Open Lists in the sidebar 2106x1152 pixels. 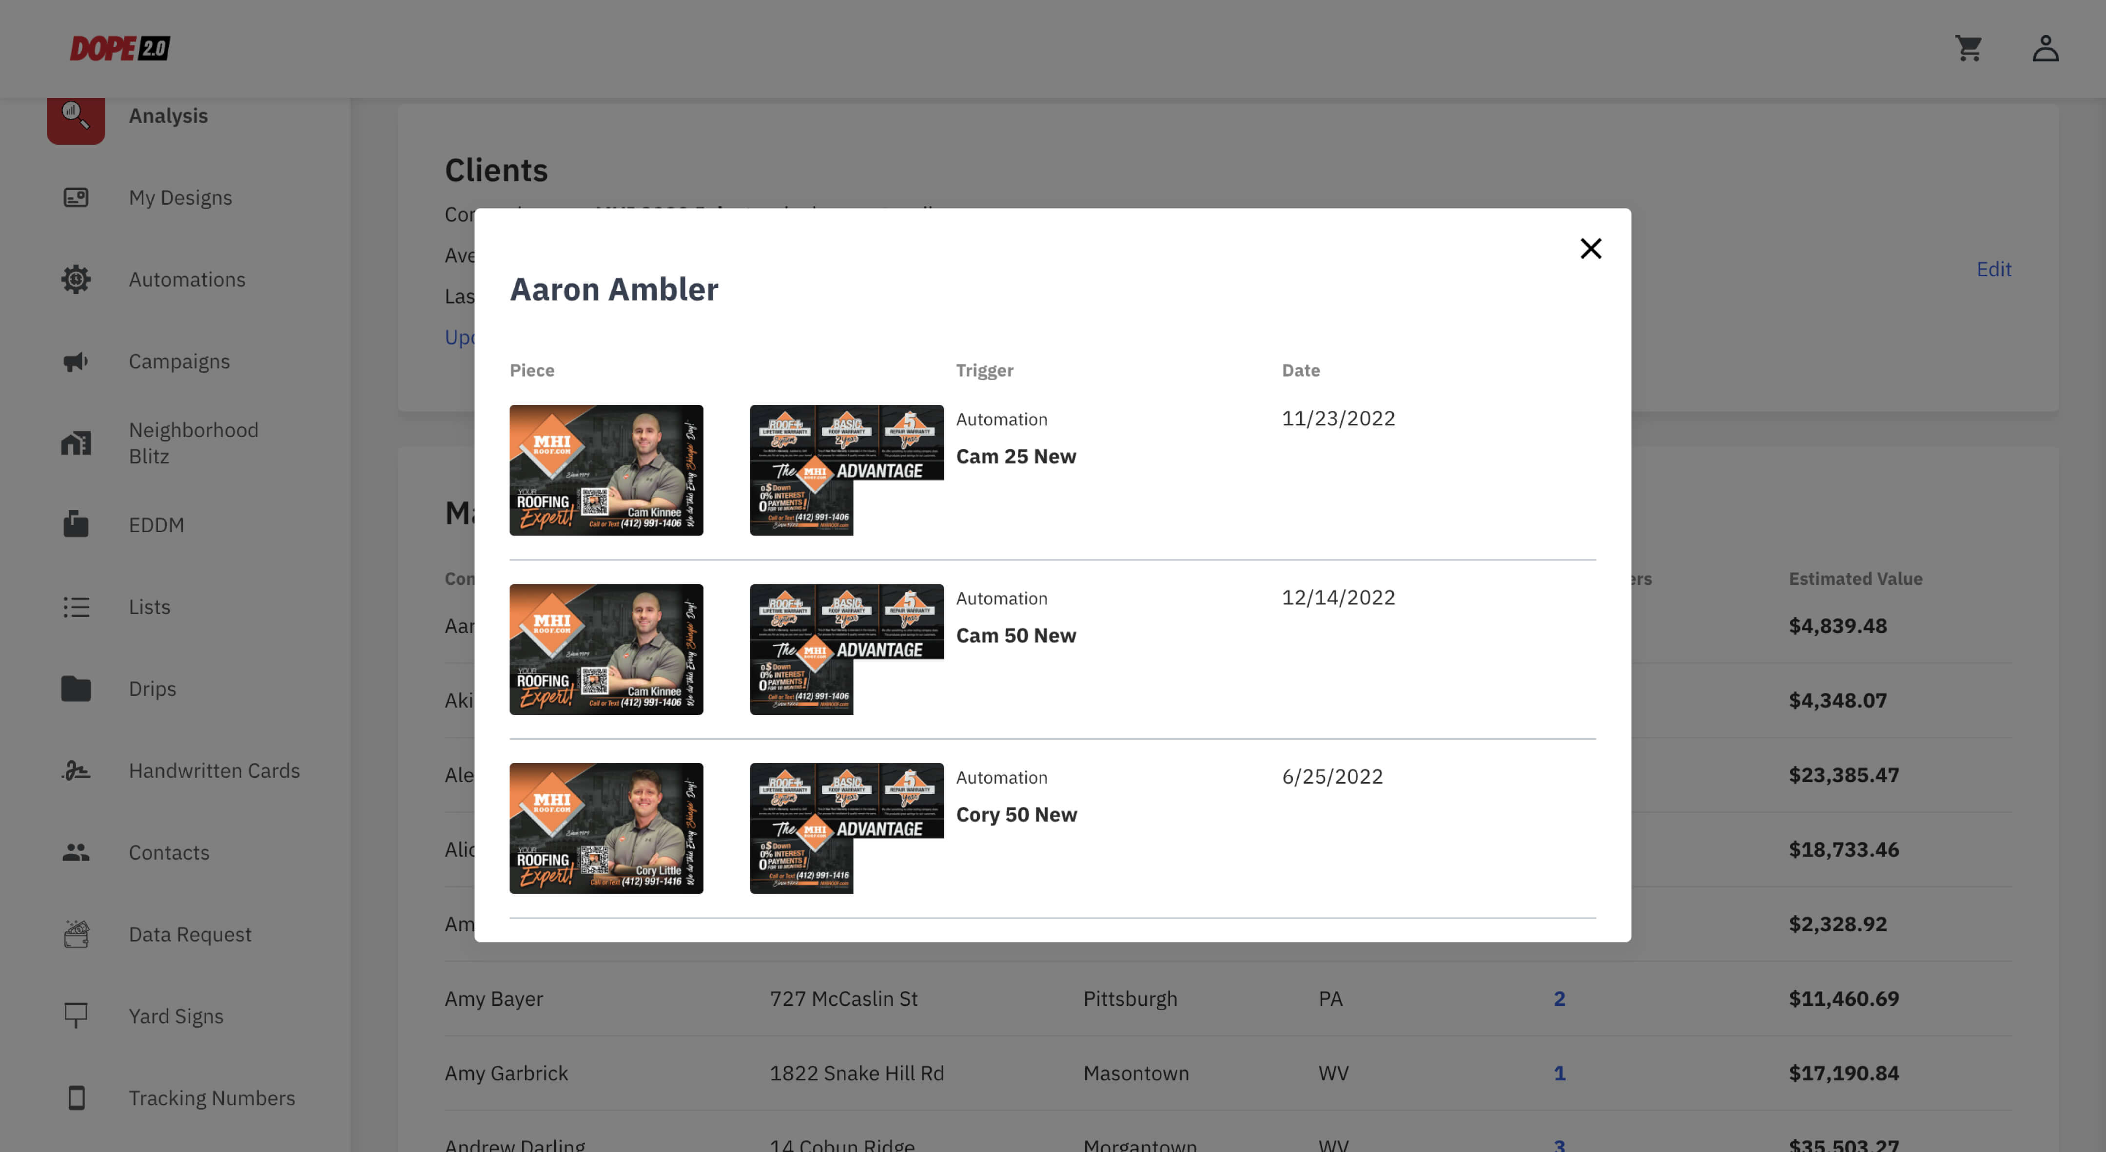point(150,607)
